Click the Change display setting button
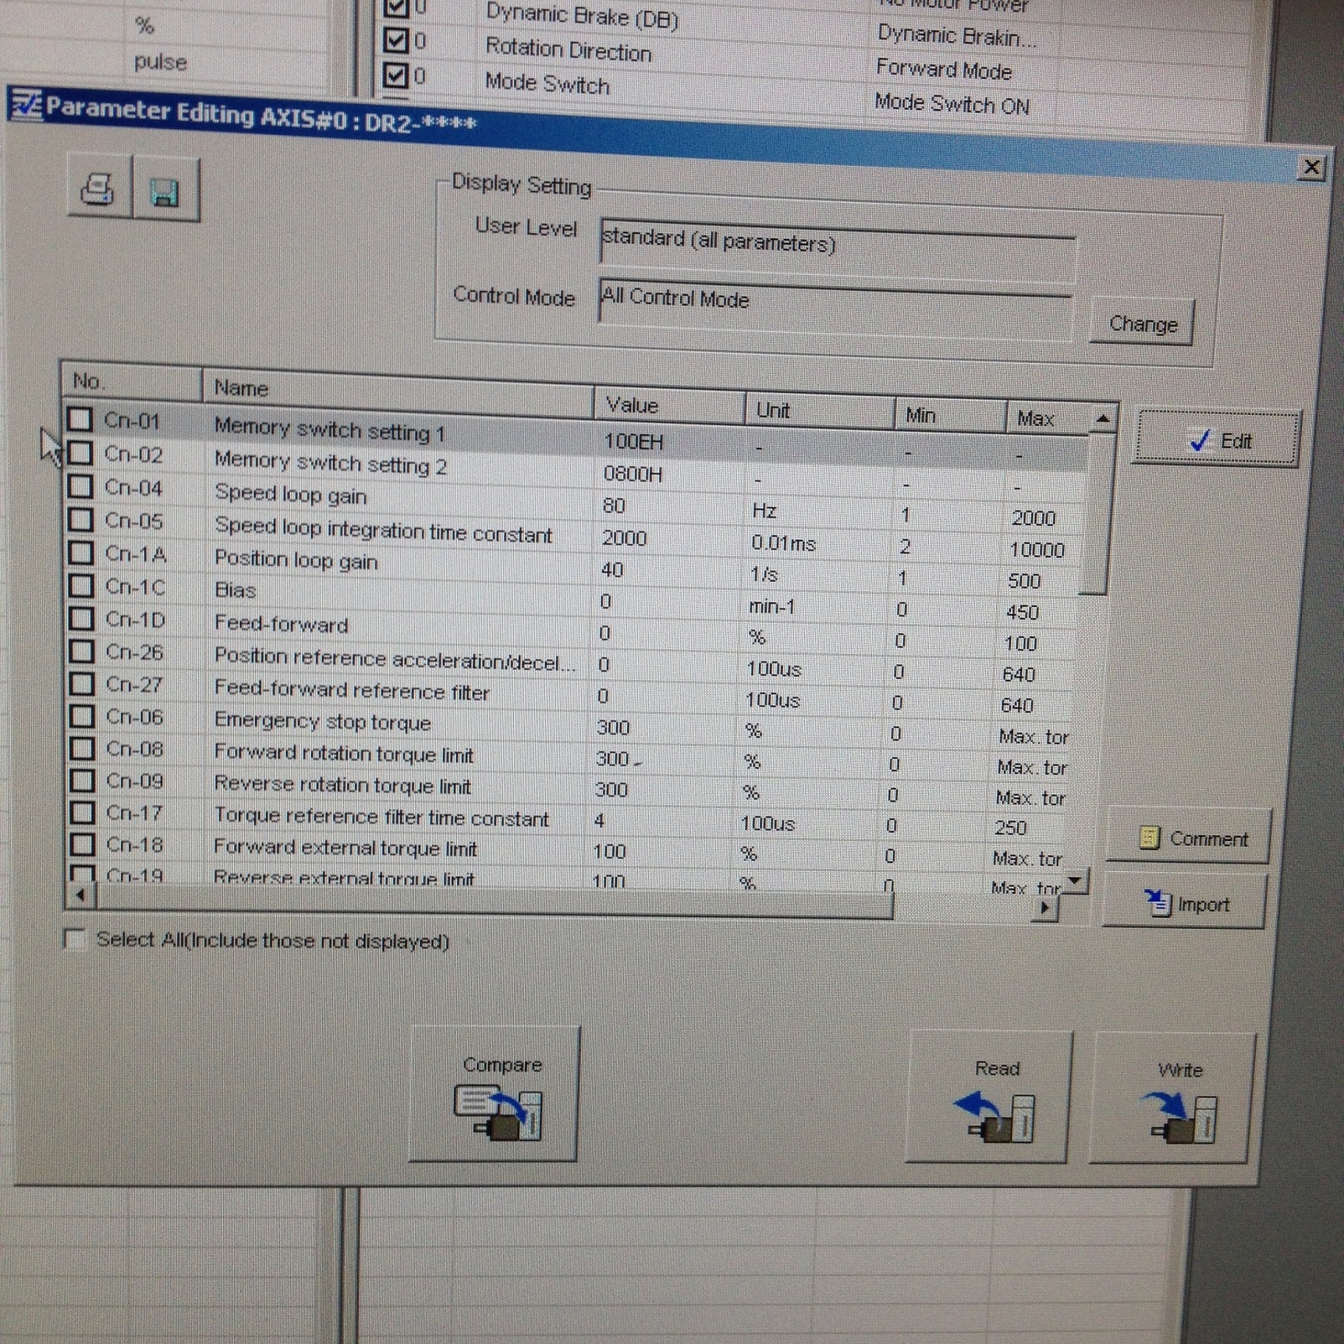Viewport: 1344px width, 1344px height. point(1142,323)
